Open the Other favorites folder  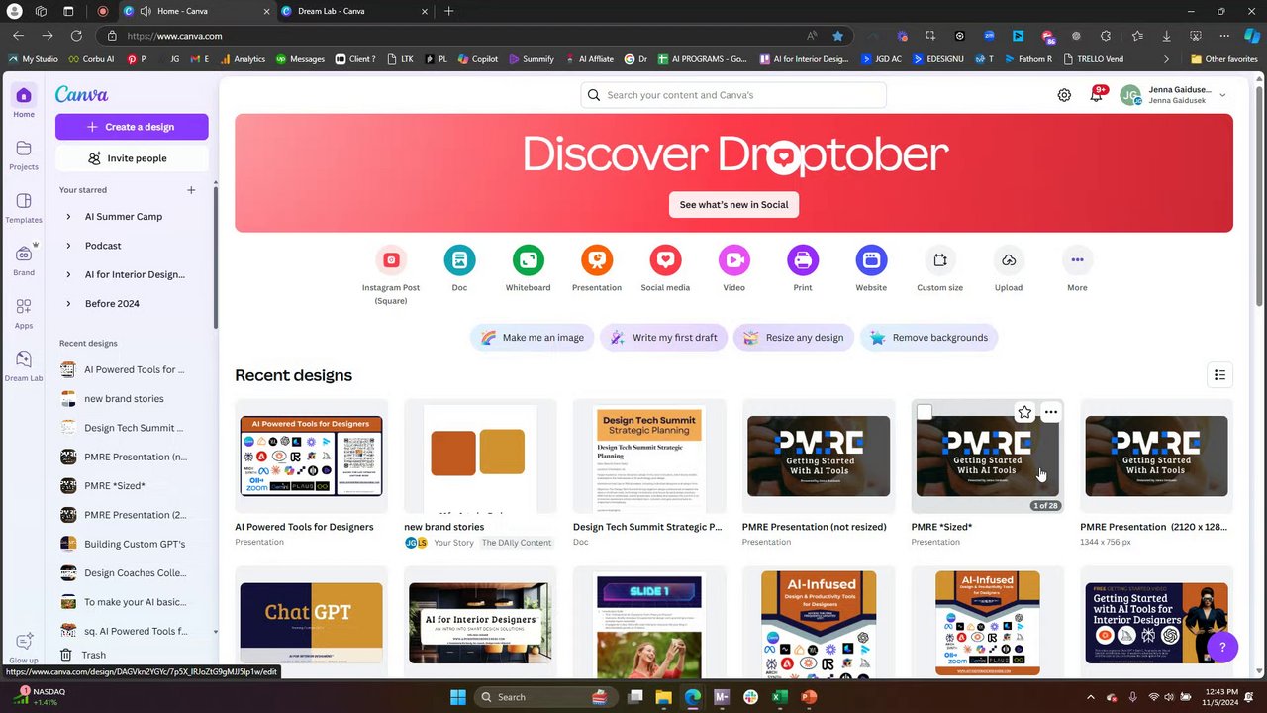click(x=1224, y=59)
